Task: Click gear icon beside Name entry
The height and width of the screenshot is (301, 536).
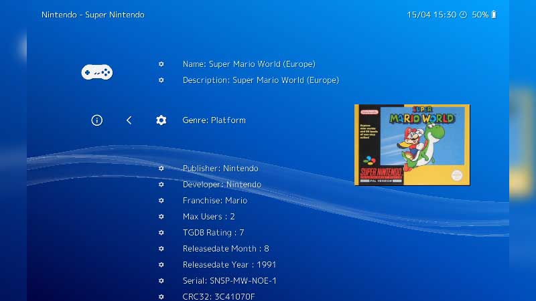Action: coord(161,64)
